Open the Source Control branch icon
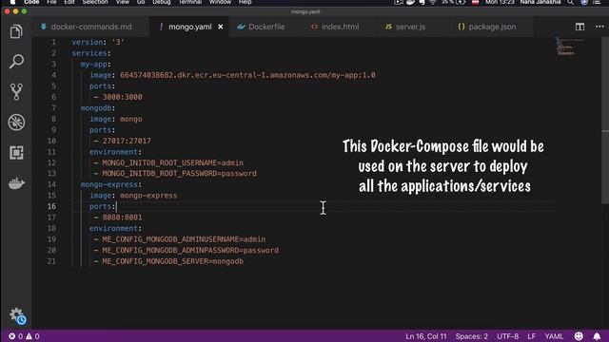 (x=16, y=92)
